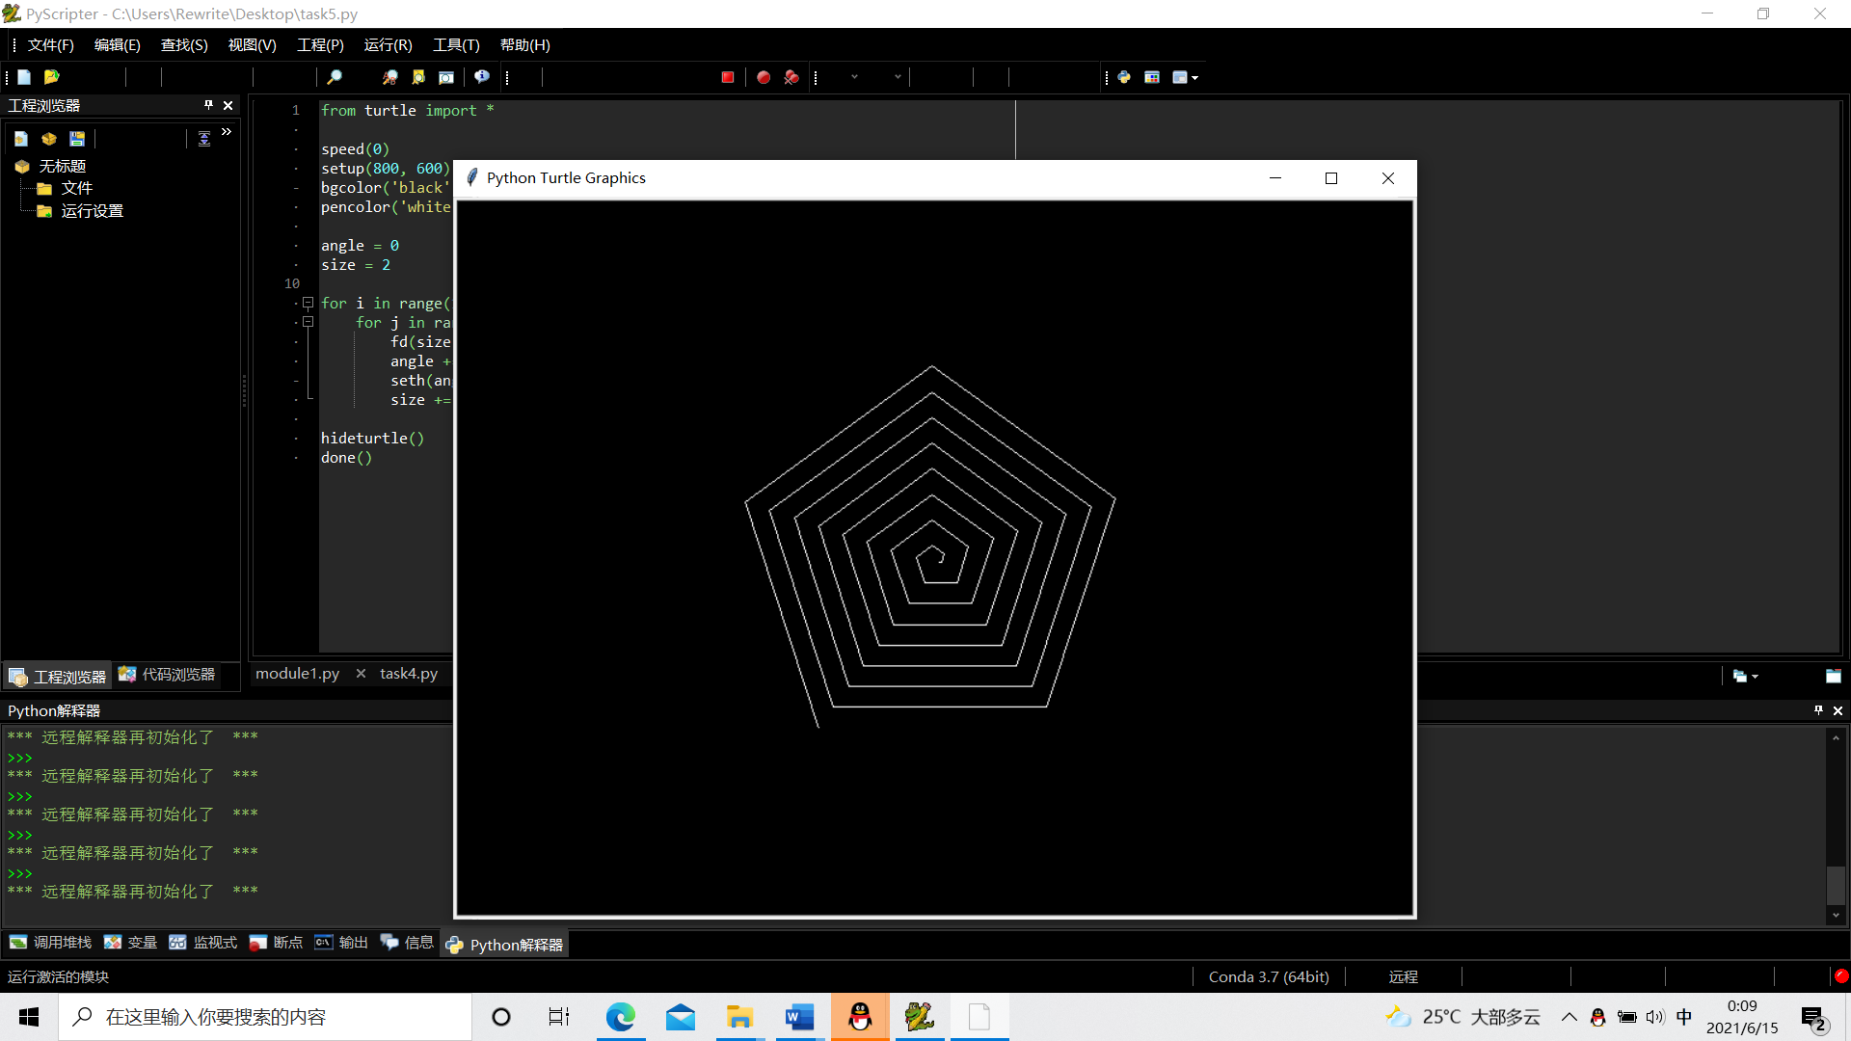The width and height of the screenshot is (1851, 1041).
Task: Click Python interpreter toolbar icon
Action: tap(1124, 77)
